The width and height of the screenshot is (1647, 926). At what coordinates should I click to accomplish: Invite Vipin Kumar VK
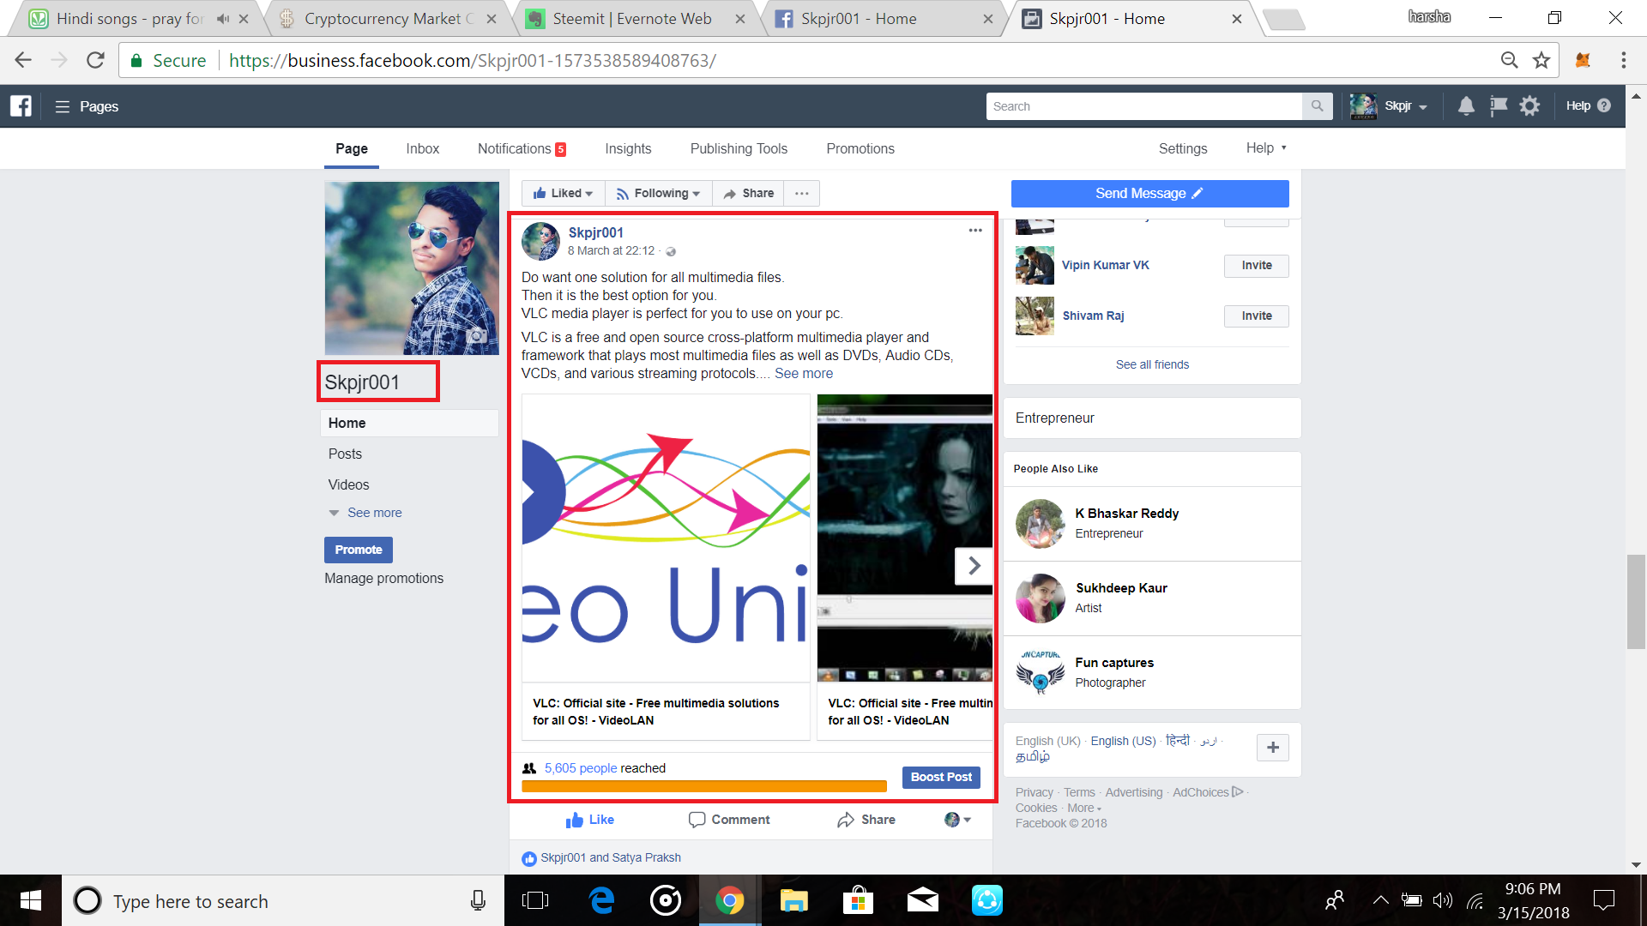click(1256, 266)
